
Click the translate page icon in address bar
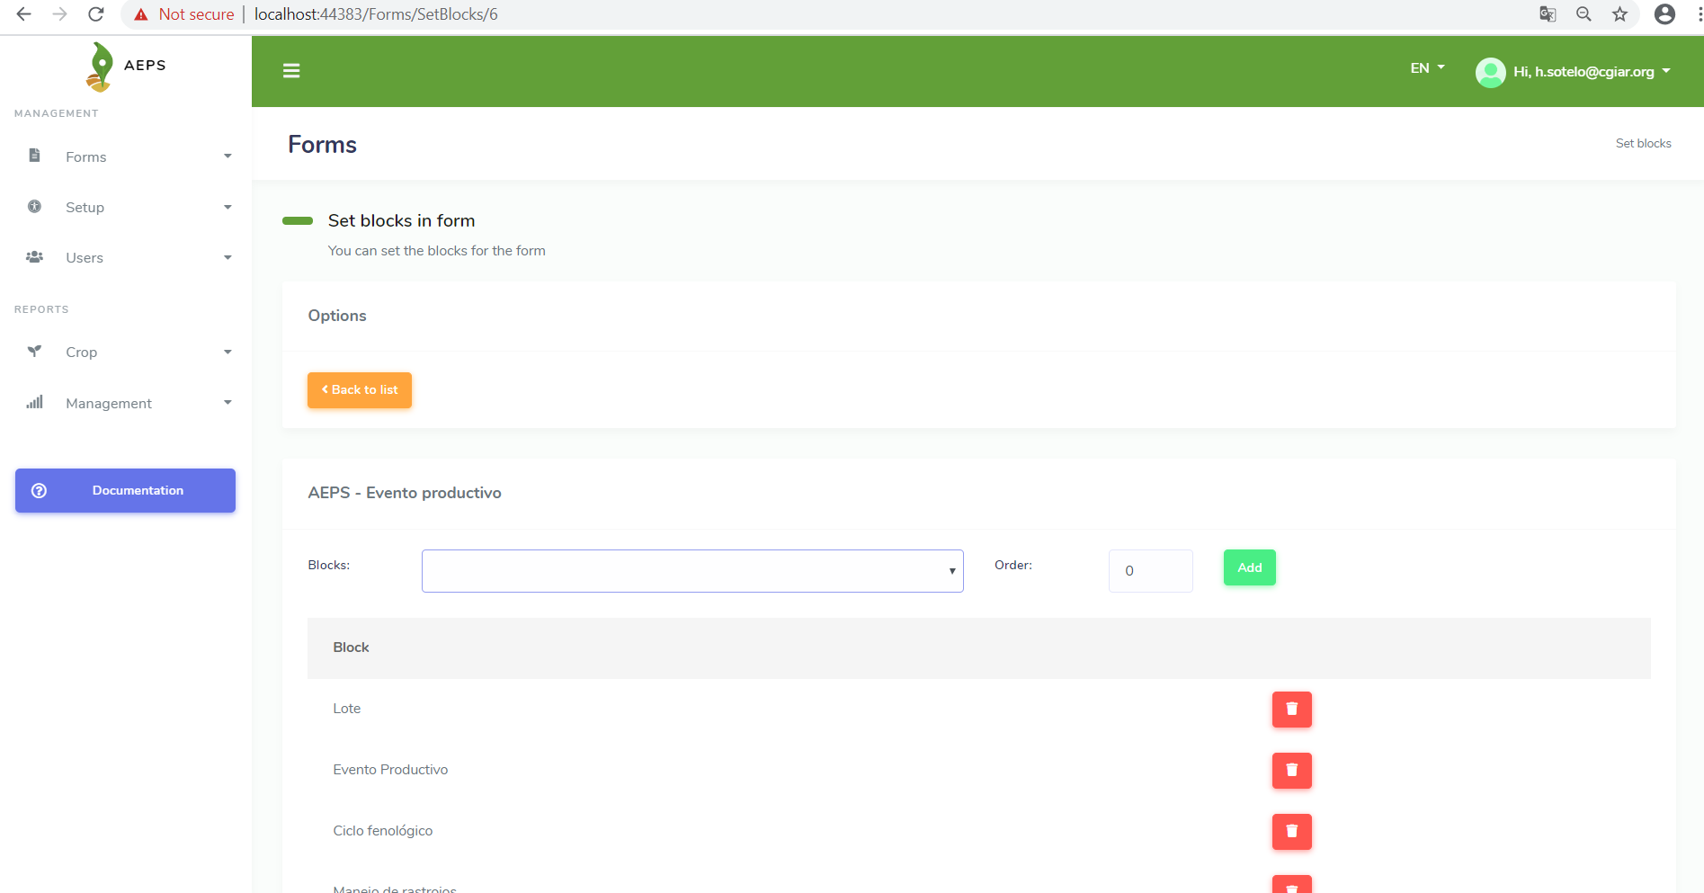coord(1548,14)
